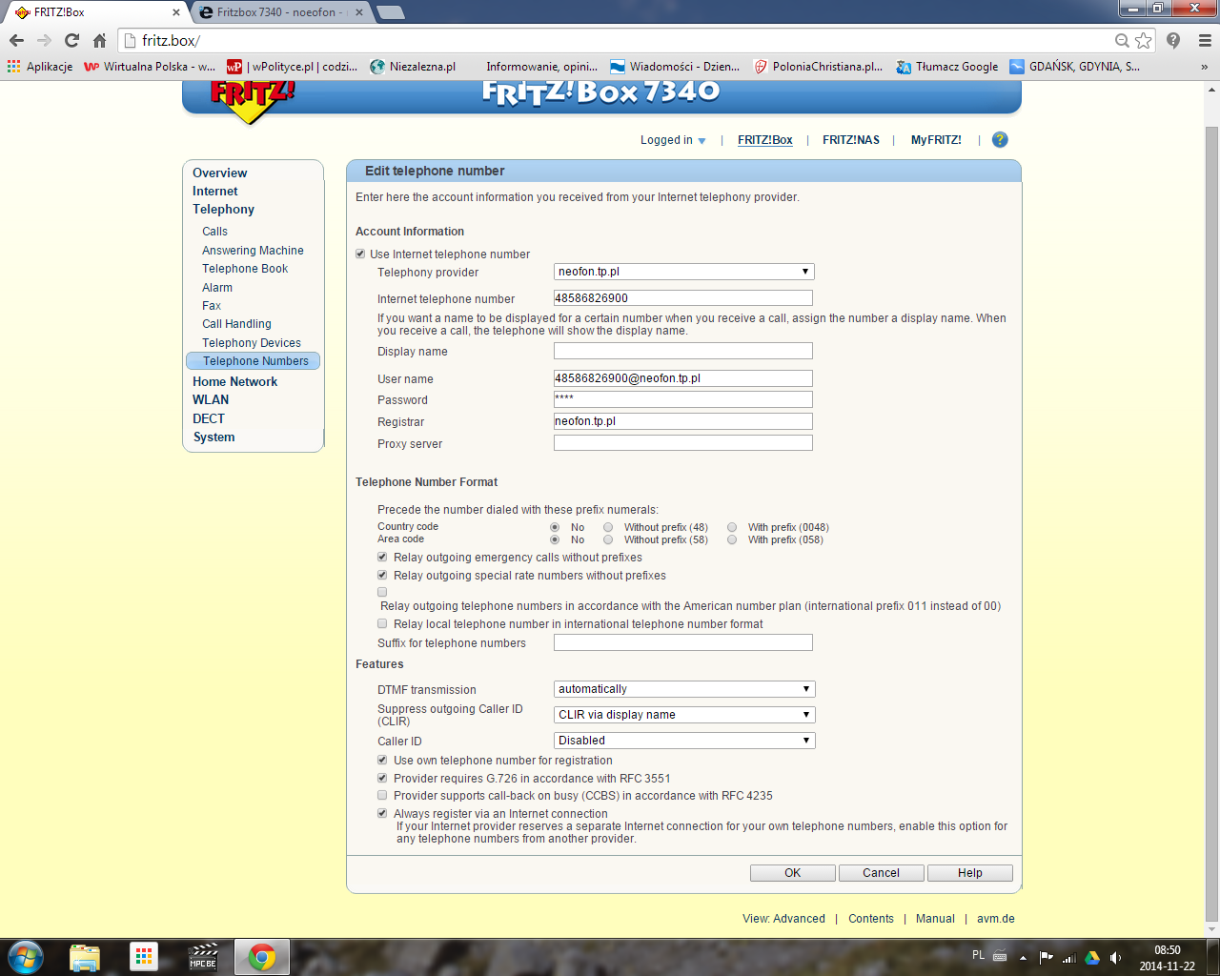Bookmark this page with the star icon
This screenshot has height=976, width=1220.
click(1144, 40)
